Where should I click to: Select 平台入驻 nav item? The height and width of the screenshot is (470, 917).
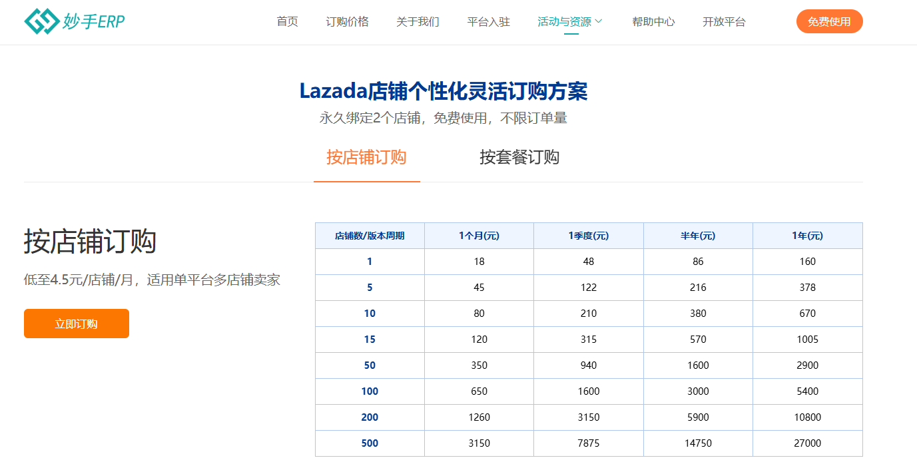(488, 22)
